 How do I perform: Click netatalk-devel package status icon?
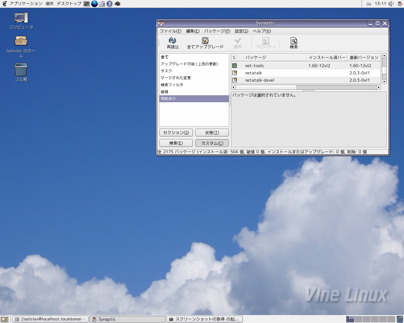[x=235, y=80]
